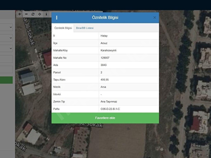Viewport: 211px width, 158px height.
Task: Close the Öznitelik Bilgisi dialog
Action: pyautogui.click(x=155, y=17)
